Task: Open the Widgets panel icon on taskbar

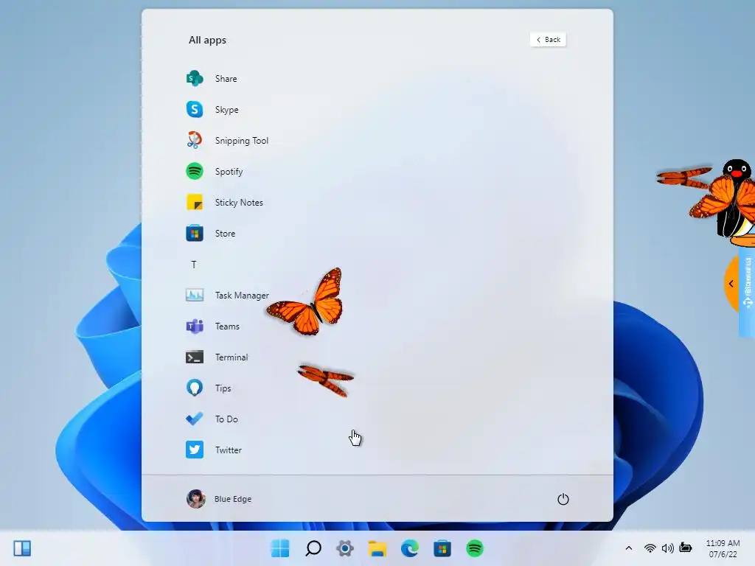Action: click(x=22, y=548)
